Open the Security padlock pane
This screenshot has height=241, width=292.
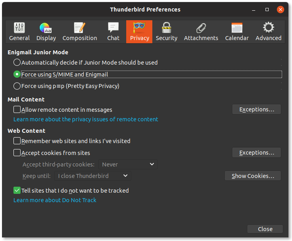click(x=167, y=32)
